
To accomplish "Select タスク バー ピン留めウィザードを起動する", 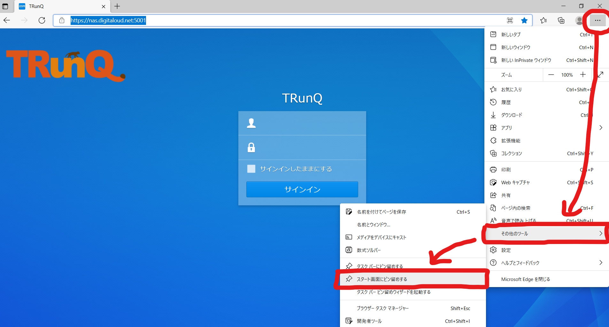I will [x=413, y=292].
